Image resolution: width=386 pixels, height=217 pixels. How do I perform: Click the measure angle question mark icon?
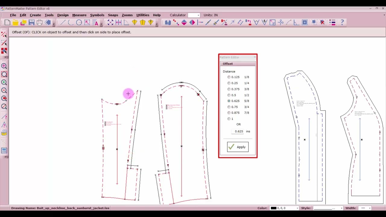4,125
